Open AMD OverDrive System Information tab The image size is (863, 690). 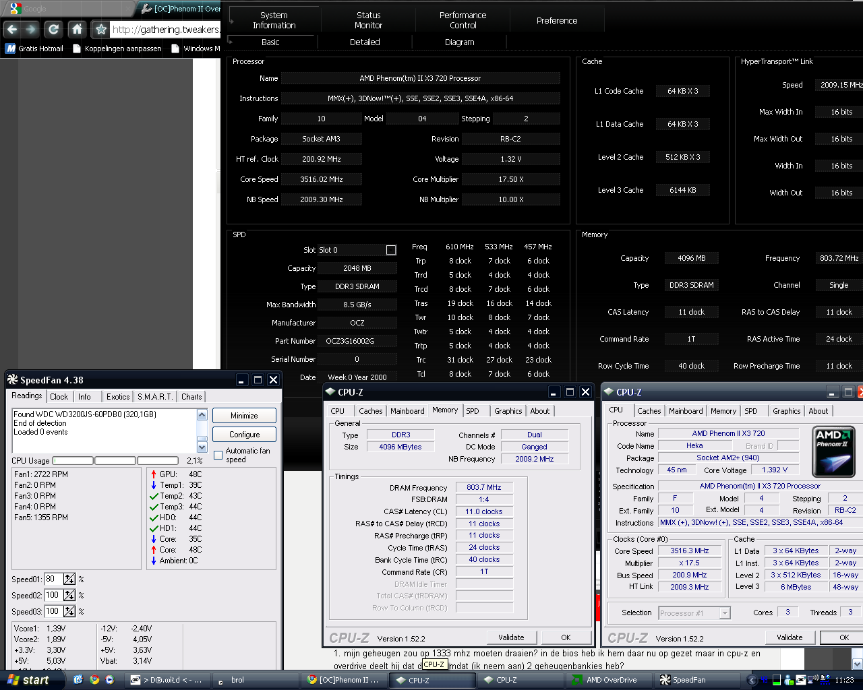point(274,20)
